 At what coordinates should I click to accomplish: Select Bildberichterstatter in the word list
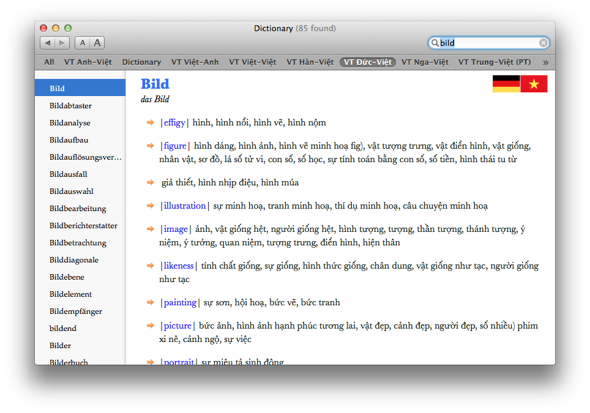[80, 225]
